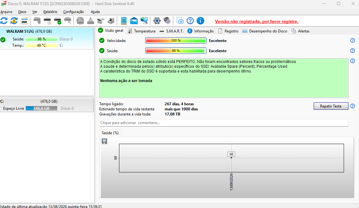Open the disk panel view icon

tap(24, 21)
